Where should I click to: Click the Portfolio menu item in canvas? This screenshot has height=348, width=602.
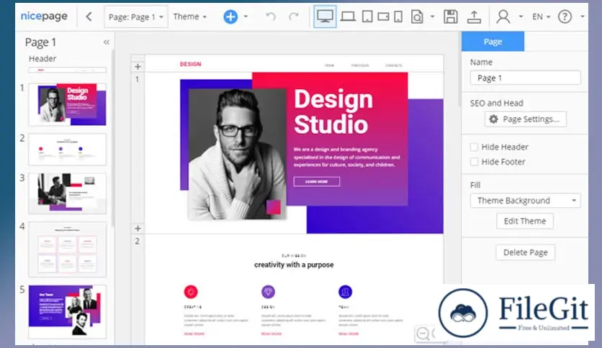pyautogui.click(x=360, y=65)
